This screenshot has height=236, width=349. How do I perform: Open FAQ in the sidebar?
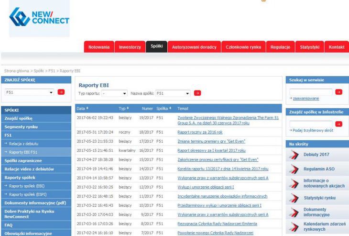pyautogui.click(x=36, y=225)
